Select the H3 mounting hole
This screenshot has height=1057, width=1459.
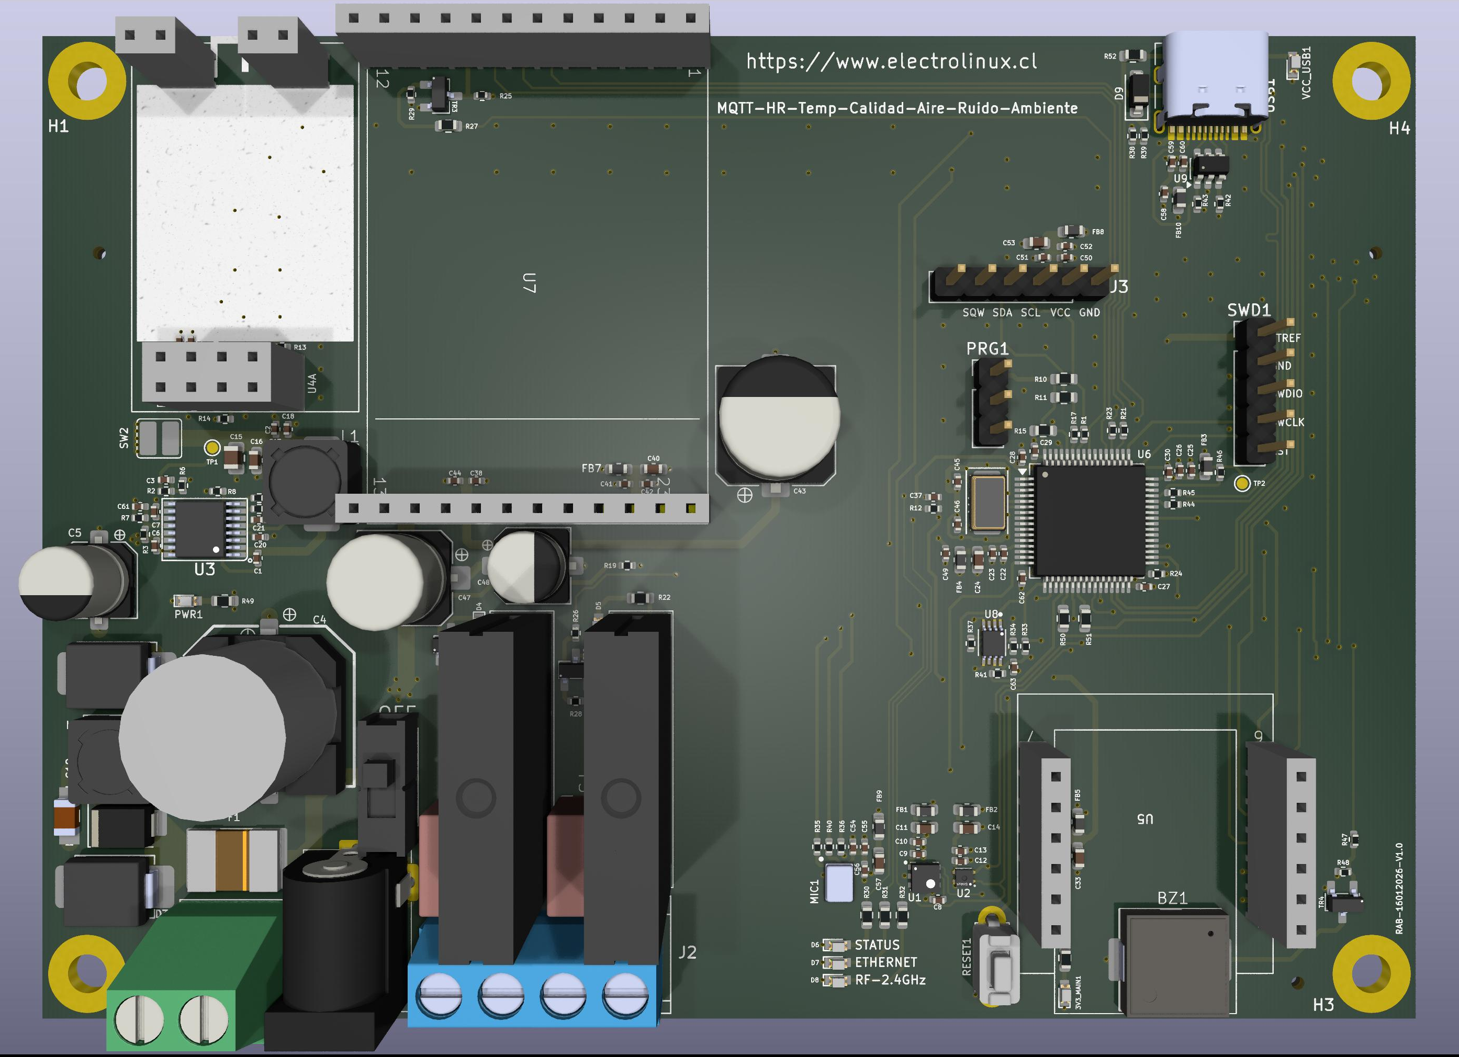coord(1371,974)
